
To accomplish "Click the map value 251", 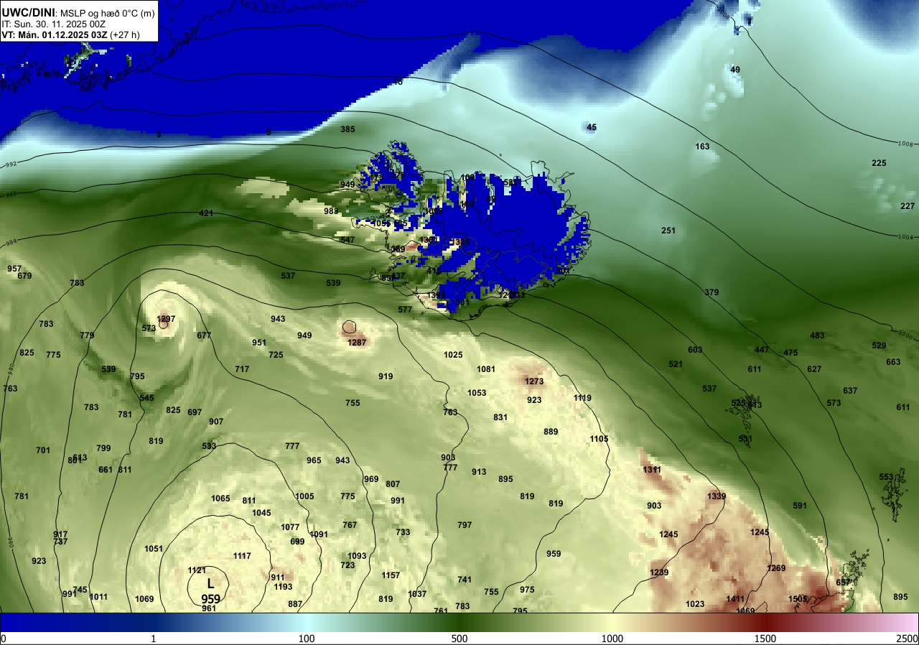I will click(668, 231).
